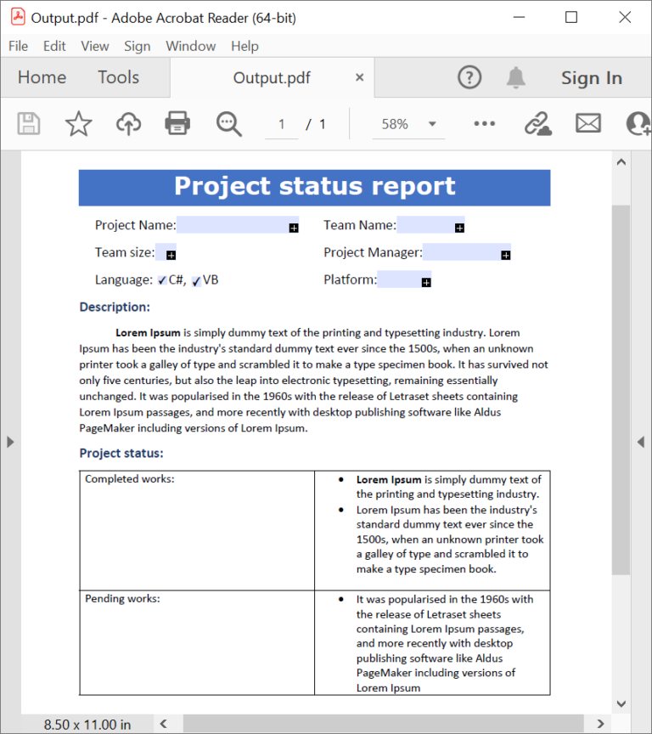View notifications via the bell icon

(515, 78)
